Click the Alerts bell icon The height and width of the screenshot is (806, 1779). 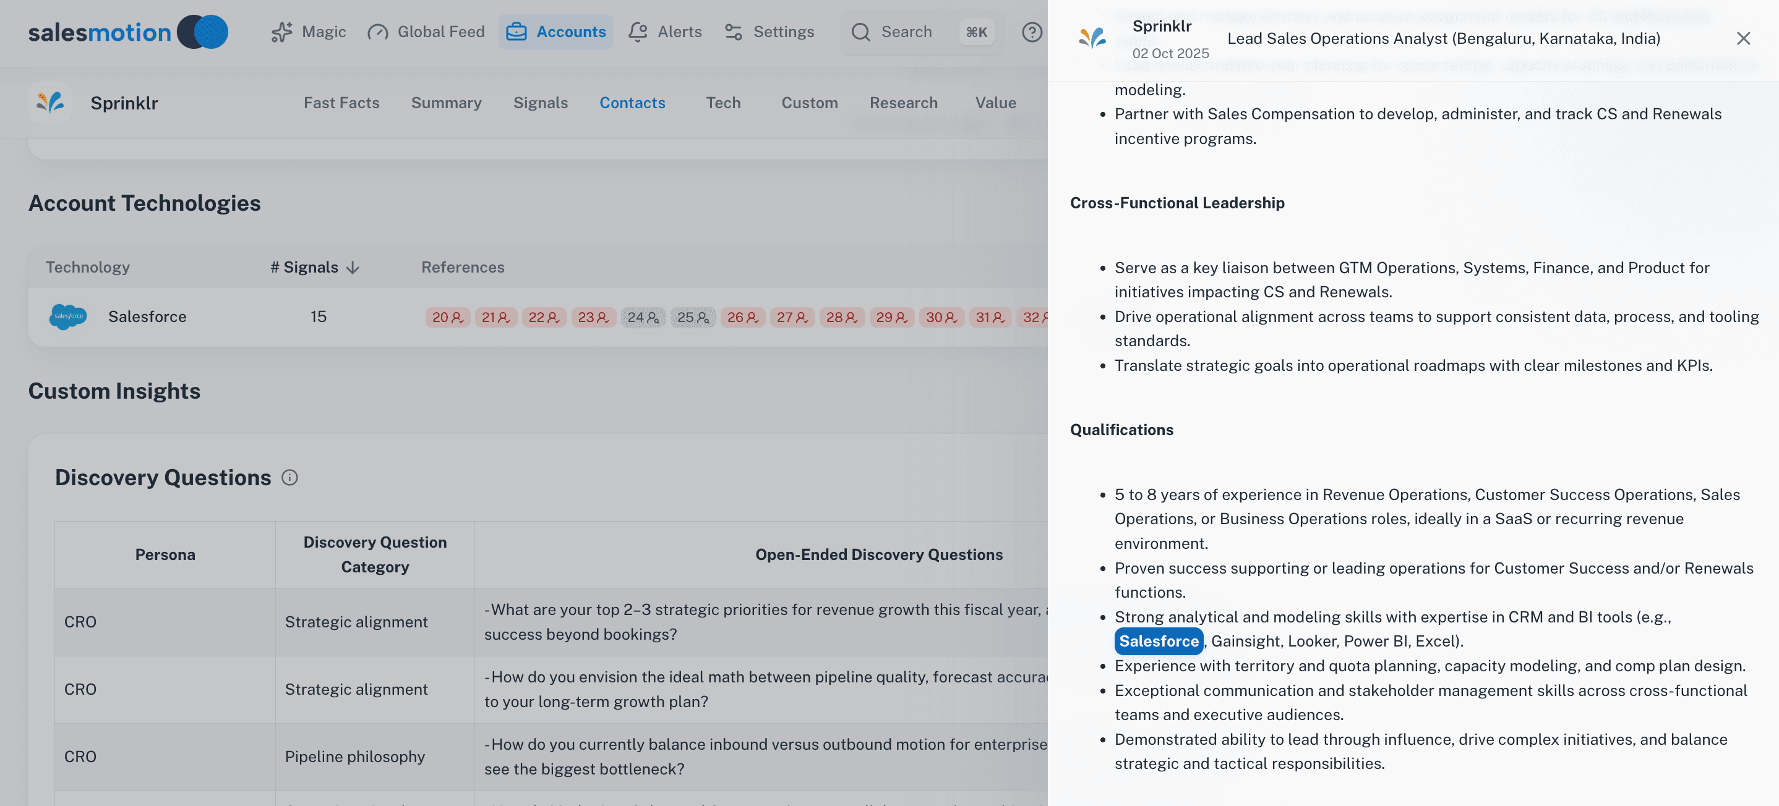(x=637, y=32)
